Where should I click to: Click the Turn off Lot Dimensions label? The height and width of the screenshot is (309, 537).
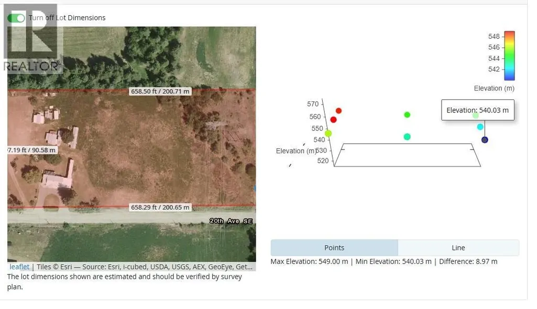pyautogui.click(x=67, y=18)
